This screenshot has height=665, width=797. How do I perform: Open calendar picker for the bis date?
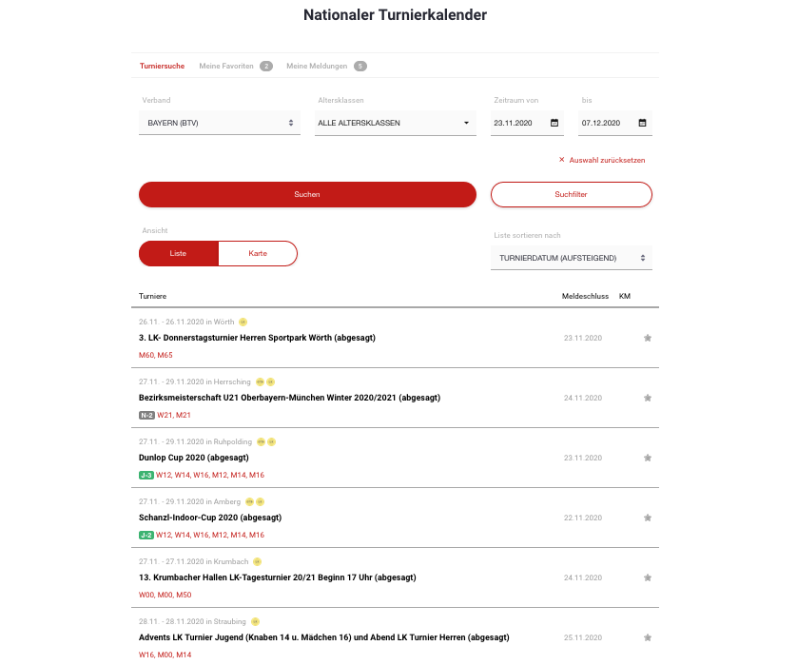(x=642, y=123)
